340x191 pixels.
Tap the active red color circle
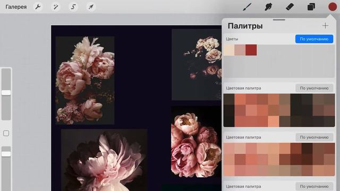click(x=332, y=7)
